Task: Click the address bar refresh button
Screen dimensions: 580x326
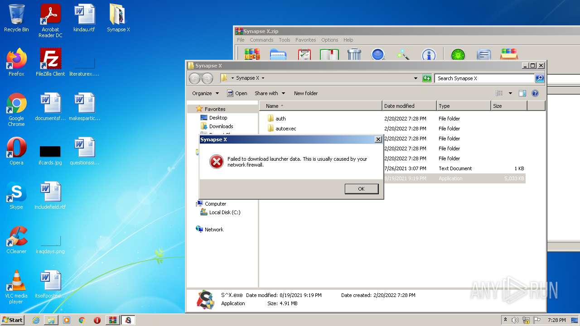Action: (x=427, y=78)
